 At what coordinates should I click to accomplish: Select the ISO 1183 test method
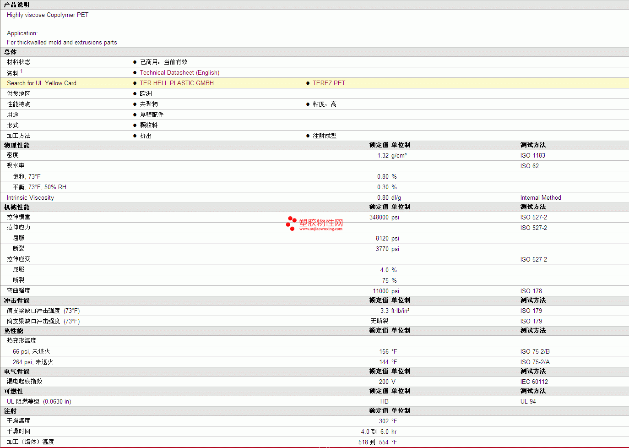(532, 156)
